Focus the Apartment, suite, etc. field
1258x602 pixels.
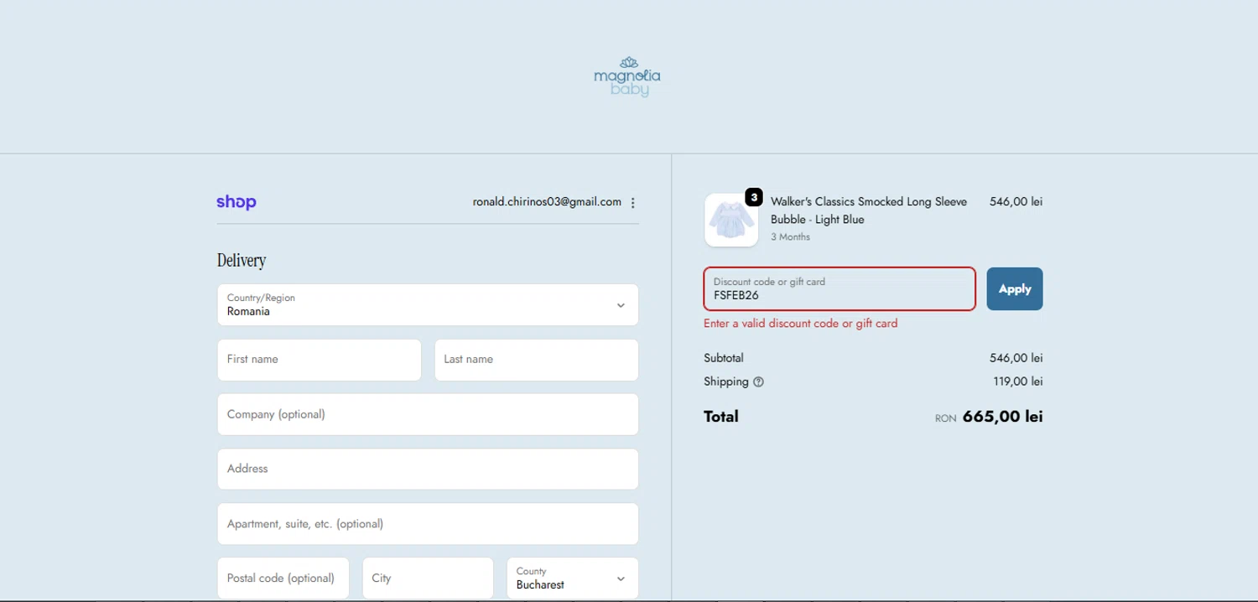[x=428, y=524]
